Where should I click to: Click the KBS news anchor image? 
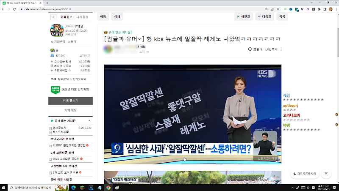coord(193,114)
